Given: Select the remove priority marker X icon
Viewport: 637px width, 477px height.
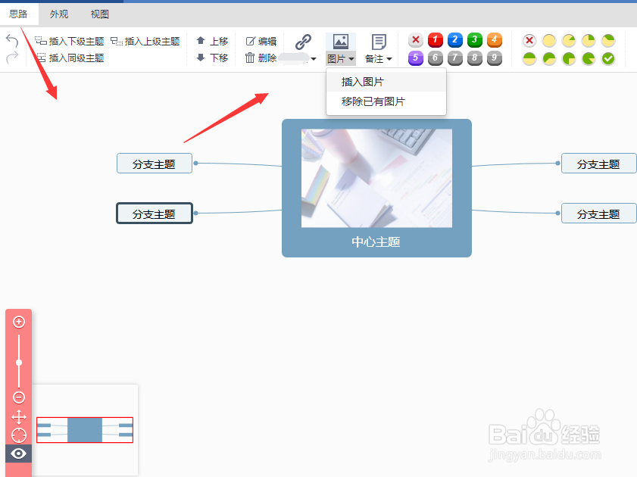Looking at the screenshot, I should tap(415, 40).
